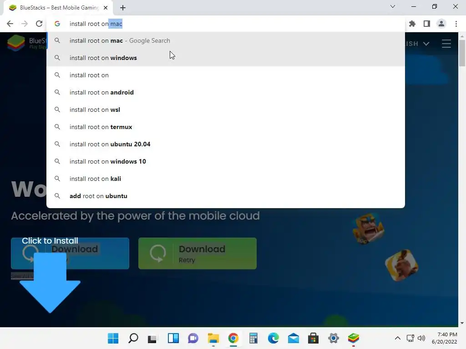Choose suggestion install root on wsl
The height and width of the screenshot is (349, 466).
click(x=226, y=110)
